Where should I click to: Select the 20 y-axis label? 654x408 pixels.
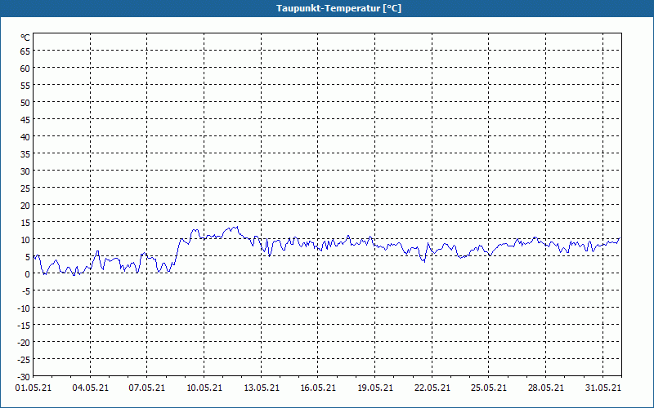coord(25,206)
